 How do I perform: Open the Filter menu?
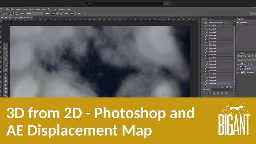point(44,9)
